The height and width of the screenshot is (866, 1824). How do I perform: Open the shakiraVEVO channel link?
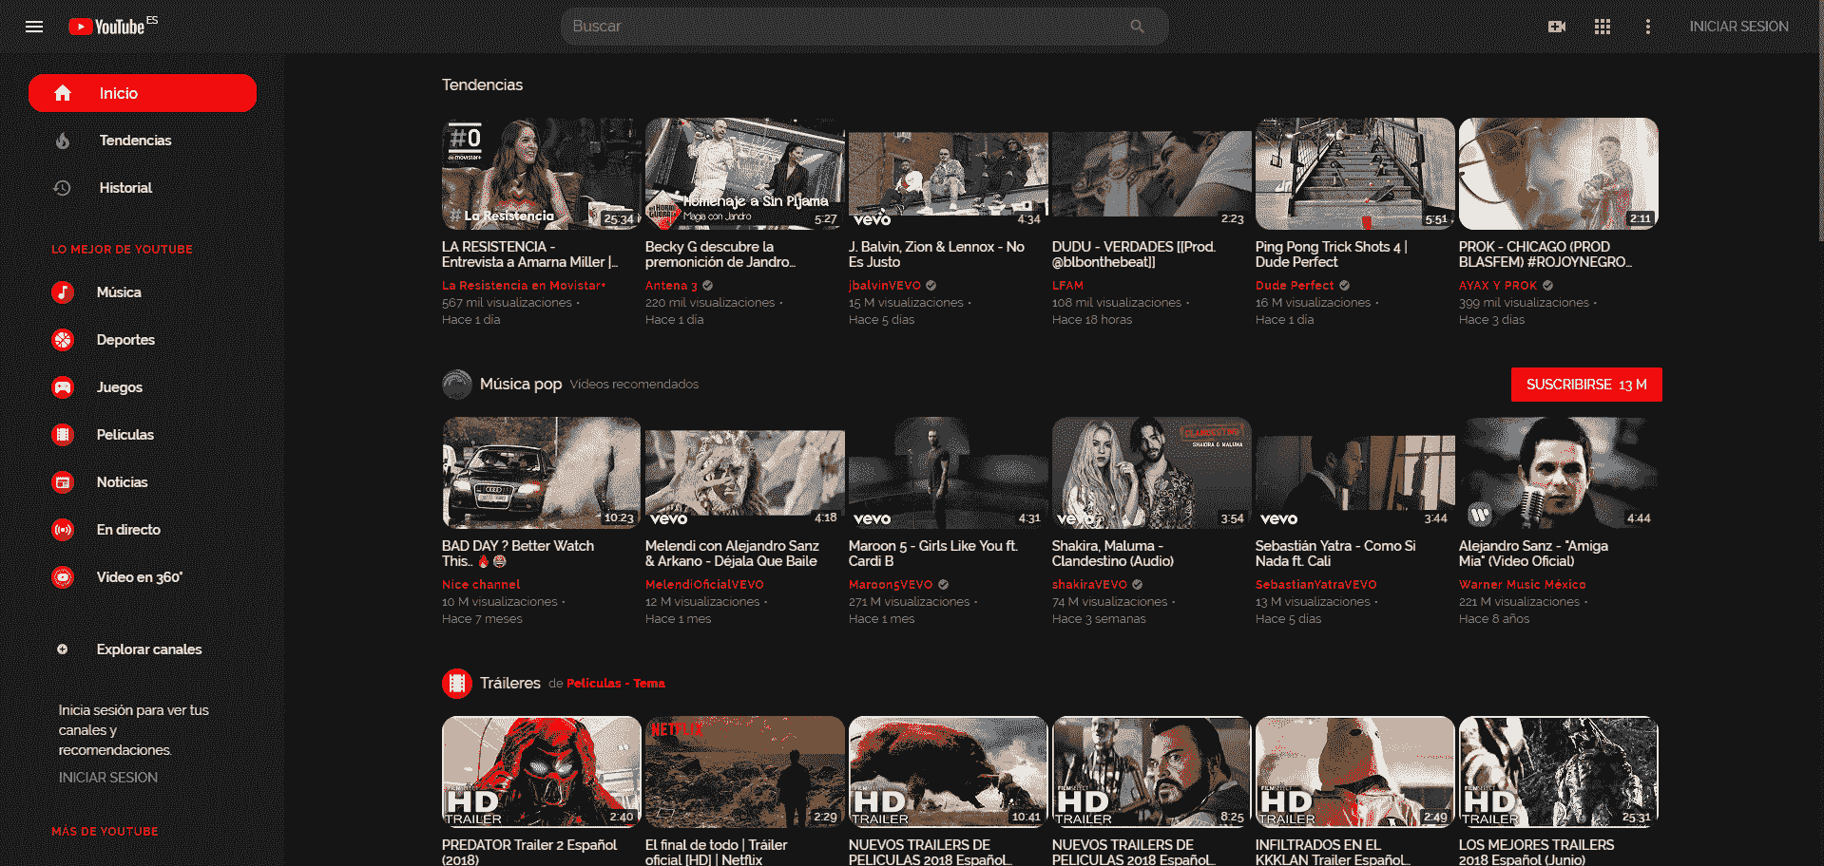(x=1089, y=585)
